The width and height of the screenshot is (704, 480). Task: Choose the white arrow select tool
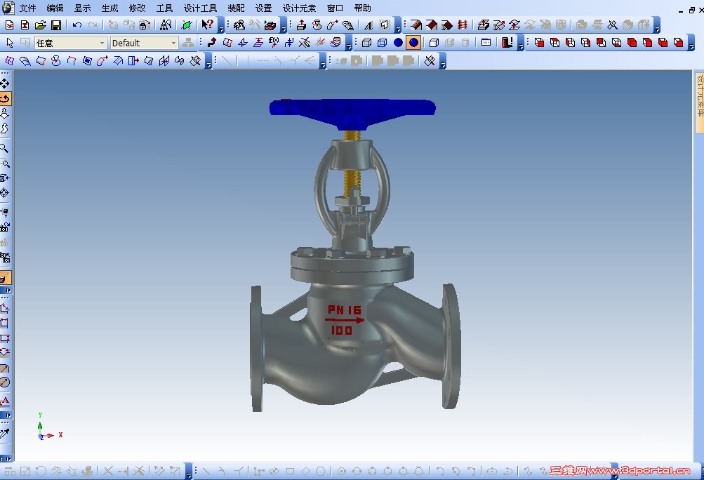click(x=10, y=43)
